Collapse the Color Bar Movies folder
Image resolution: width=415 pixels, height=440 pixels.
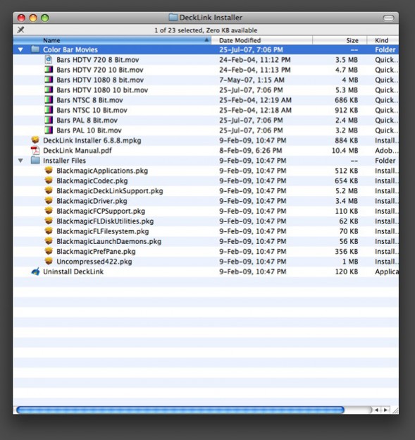[20, 49]
